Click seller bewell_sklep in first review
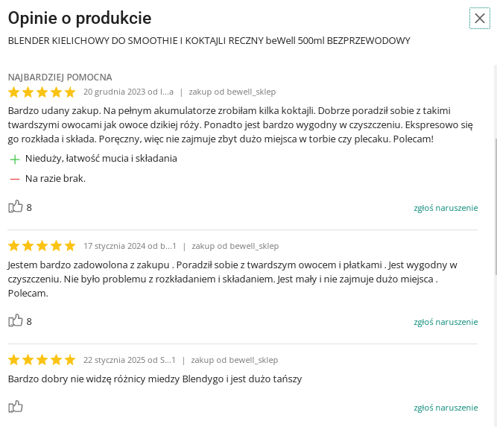The height and width of the screenshot is (427, 497). coord(252,92)
